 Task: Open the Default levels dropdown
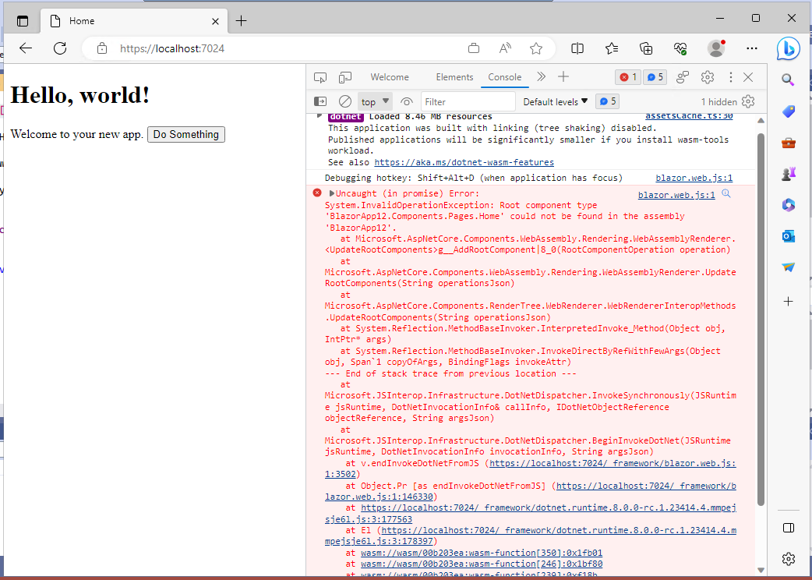554,101
